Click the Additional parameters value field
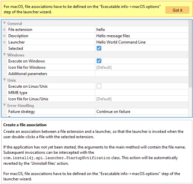 click(x=142, y=74)
